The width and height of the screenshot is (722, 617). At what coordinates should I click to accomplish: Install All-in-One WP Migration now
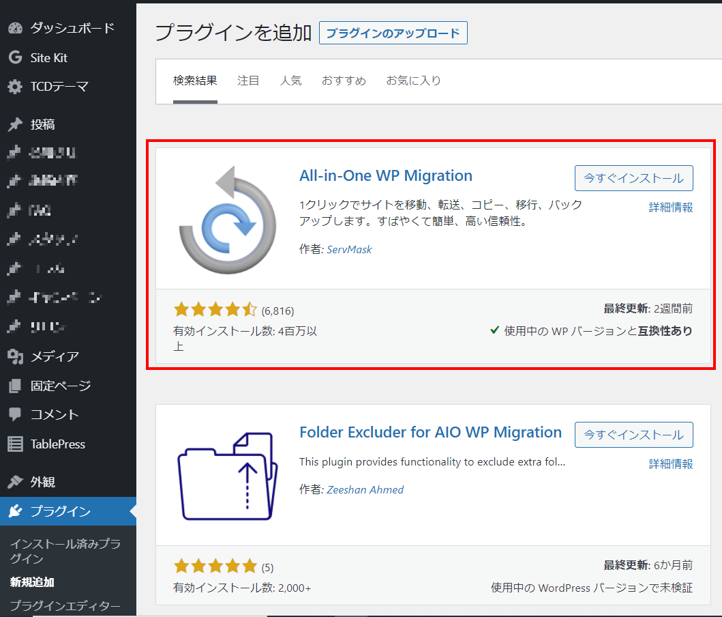(x=633, y=178)
